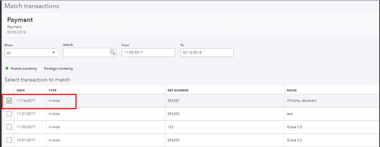Tick the checkbox for ref number 123
This screenshot has height=147, width=380.
coord(9,127)
